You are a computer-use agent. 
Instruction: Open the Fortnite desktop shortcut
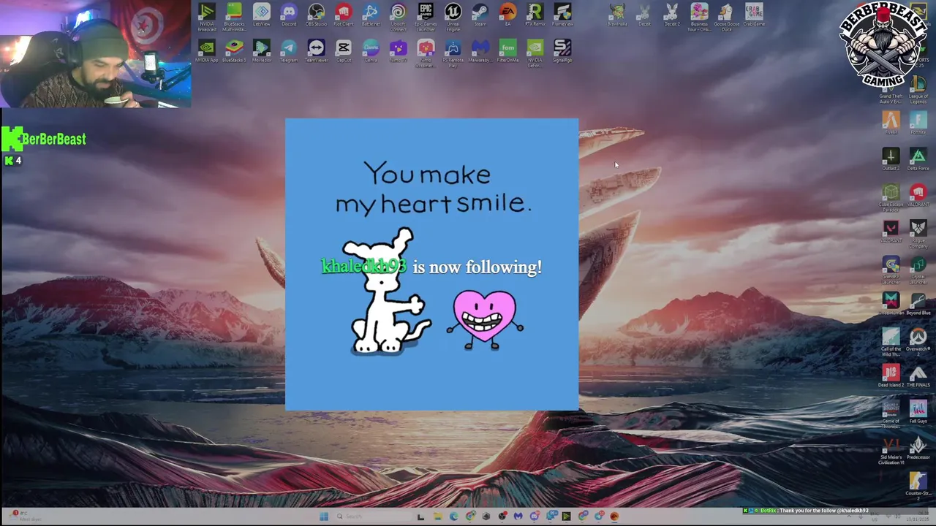[918, 123]
